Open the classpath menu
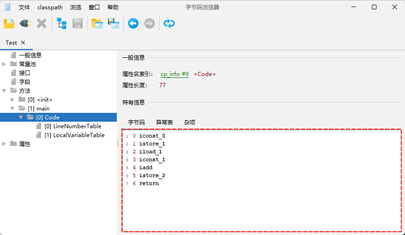Image resolution: width=405 pixels, height=235 pixels. tap(50, 7)
